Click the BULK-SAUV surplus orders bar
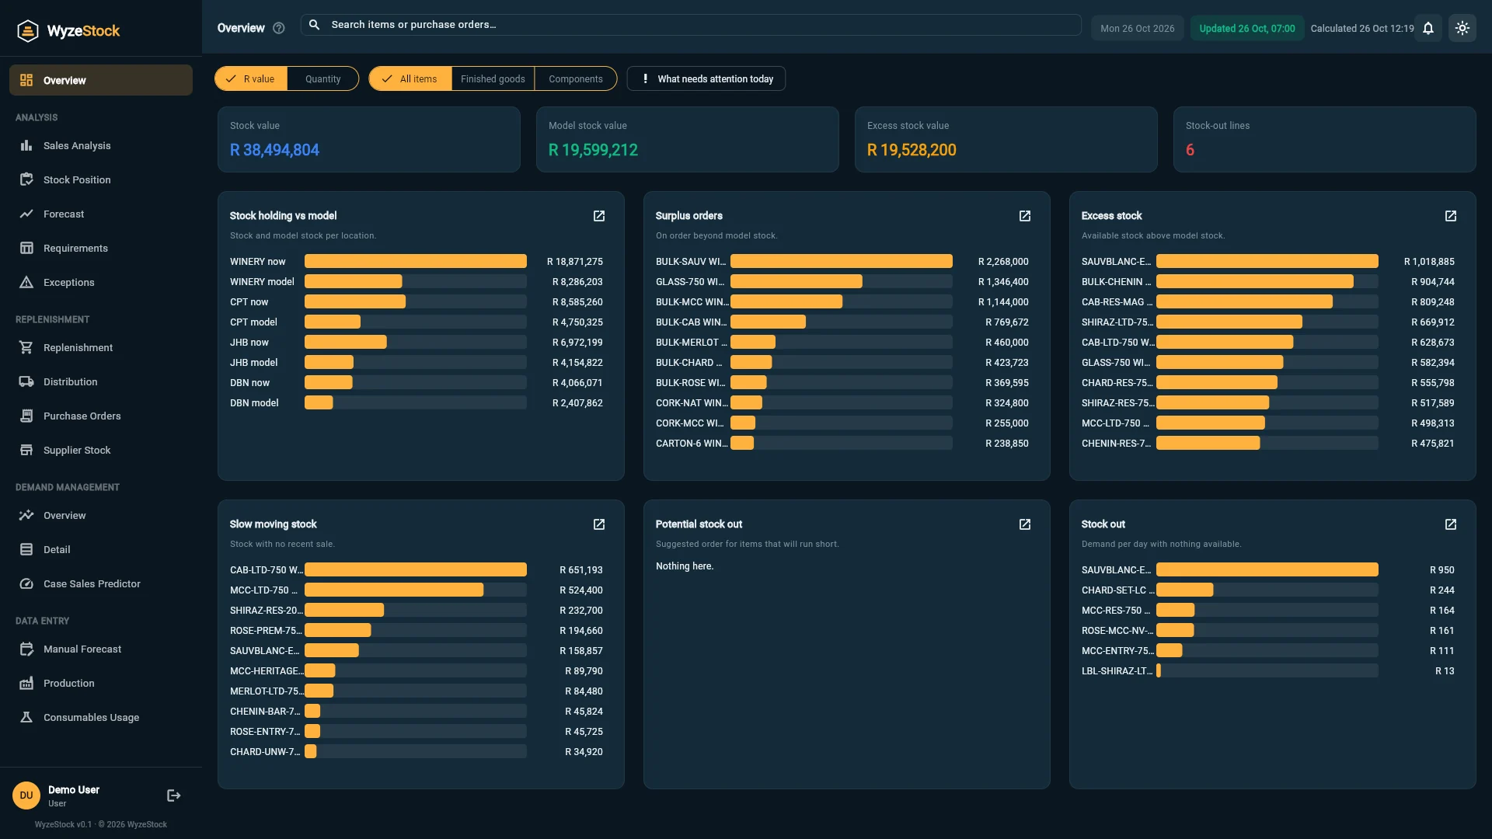Image resolution: width=1492 pixels, height=839 pixels. pos(842,261)
